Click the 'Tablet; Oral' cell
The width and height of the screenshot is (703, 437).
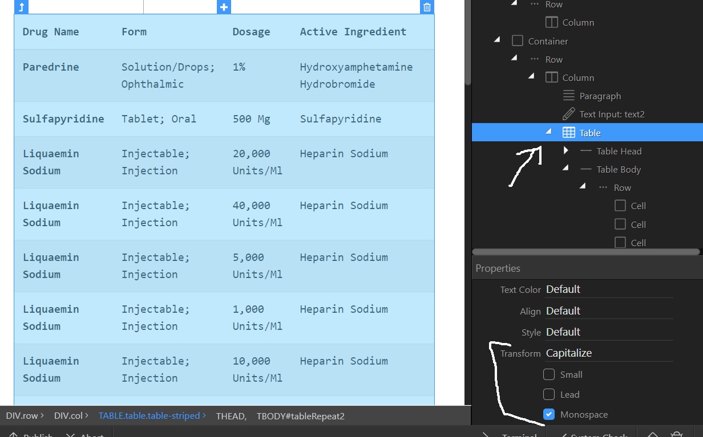[159, 119]
